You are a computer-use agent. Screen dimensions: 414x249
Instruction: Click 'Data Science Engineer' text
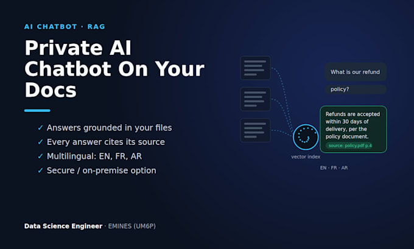pyautogui.click(x=63, y=226)
